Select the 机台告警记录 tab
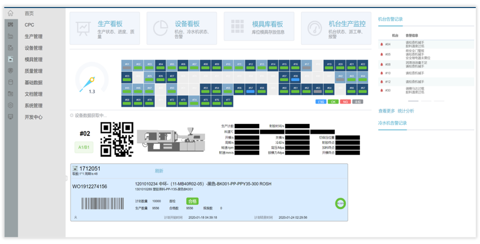480x244 pixels. [390, 19]
